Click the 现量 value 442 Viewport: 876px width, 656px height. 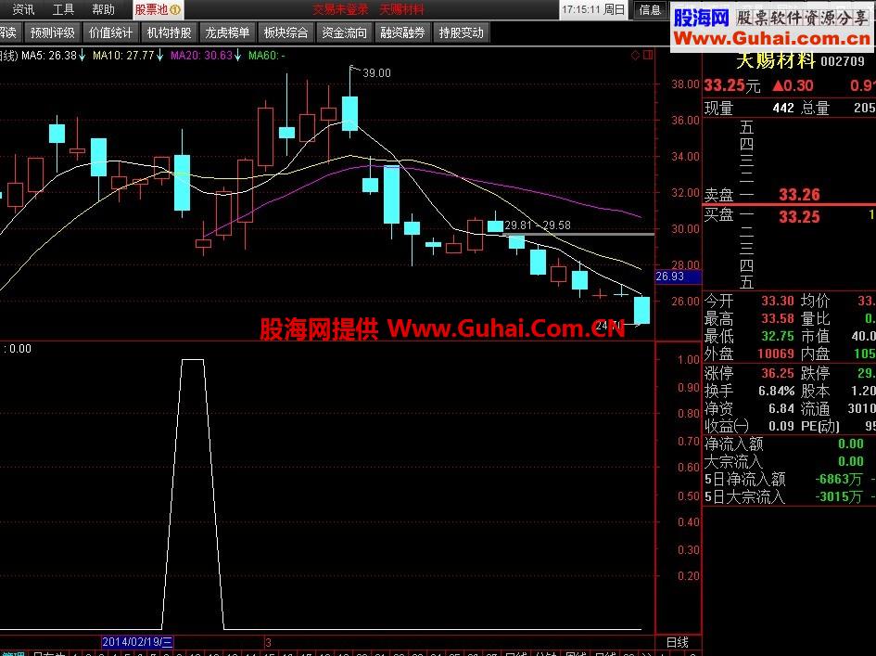tap(783, 108)
